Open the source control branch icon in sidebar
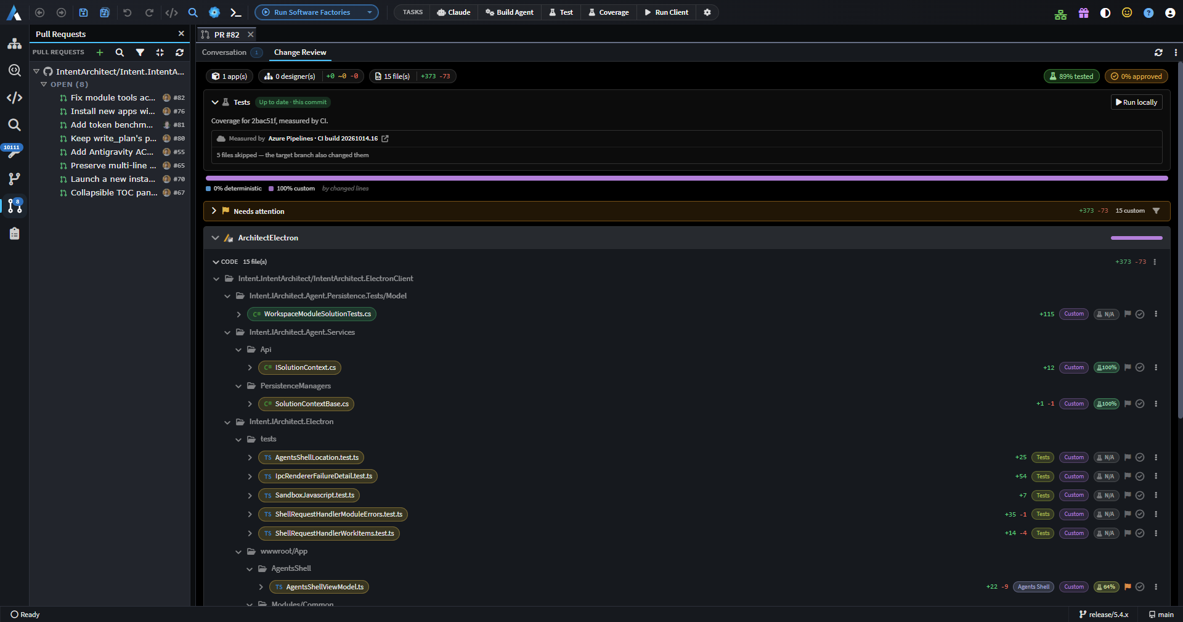 pyautogui.click(x=15, y=179)
